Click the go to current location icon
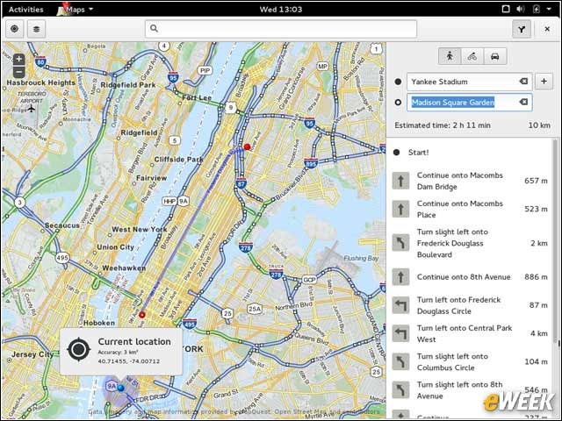This screenshot has width=562, height=421. tap(15, 29)
